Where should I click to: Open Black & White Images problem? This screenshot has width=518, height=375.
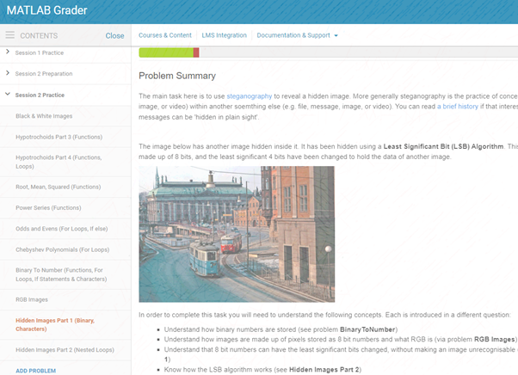(x=44, y=116)
